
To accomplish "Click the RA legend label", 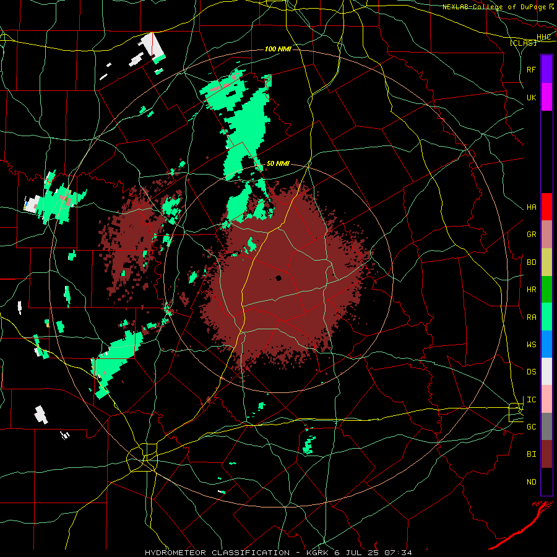I will (x=531, y=317).
